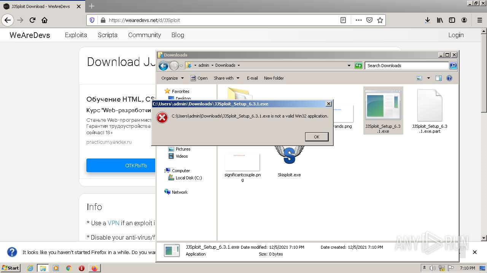Screen dimensions: 487x273
Task: Open Explorer help question mark icon
Action: [x=449, y=78]
